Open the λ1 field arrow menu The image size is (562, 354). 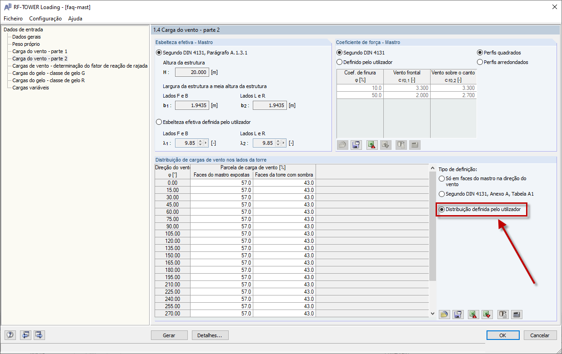coord(206,143)
